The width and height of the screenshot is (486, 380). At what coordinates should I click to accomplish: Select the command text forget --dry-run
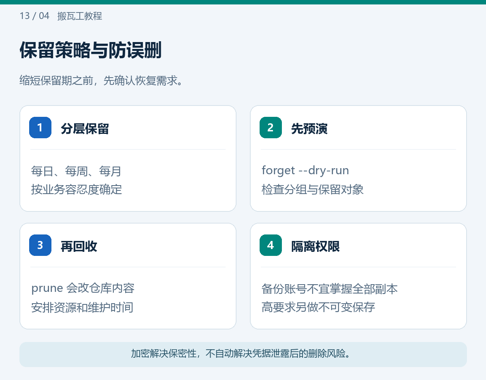305,170
